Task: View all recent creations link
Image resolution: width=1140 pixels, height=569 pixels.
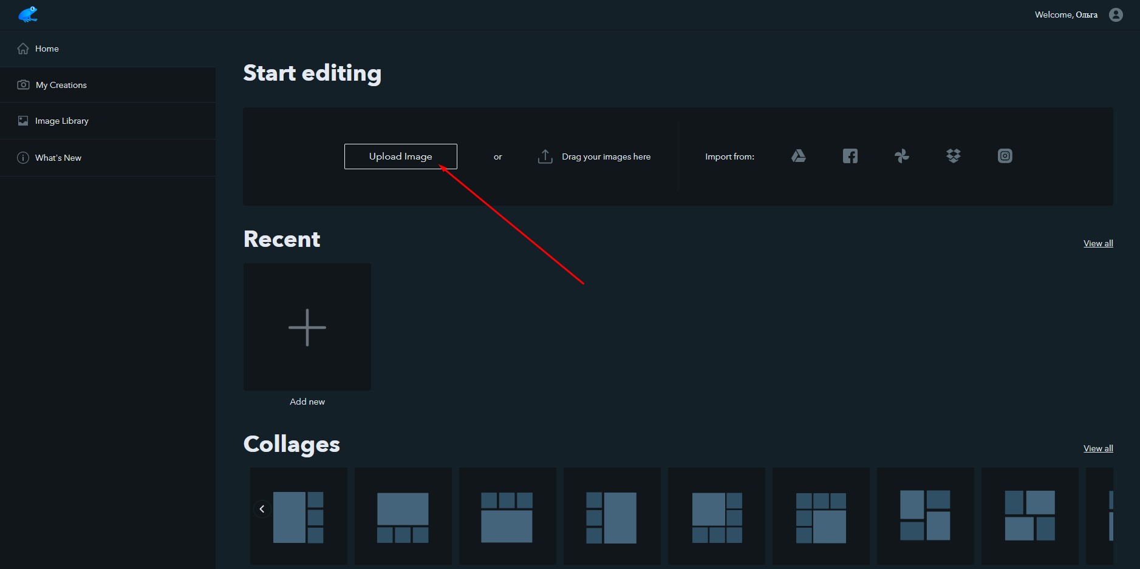Action: click(1098, 243)
